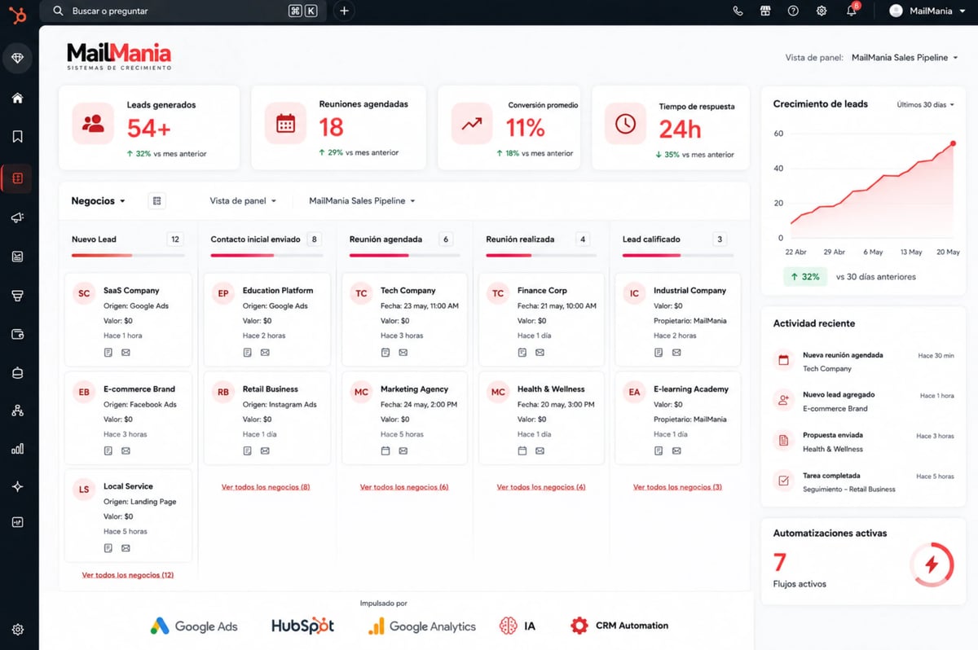Open notifications bell with badge
Viewport: 978px width, 650px height.
click(x=852, y=11)
